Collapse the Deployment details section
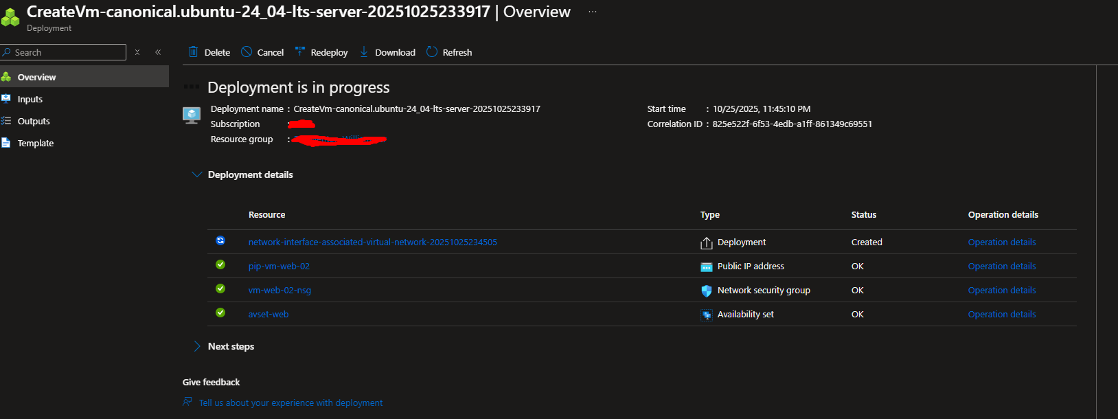 [197, 174]
